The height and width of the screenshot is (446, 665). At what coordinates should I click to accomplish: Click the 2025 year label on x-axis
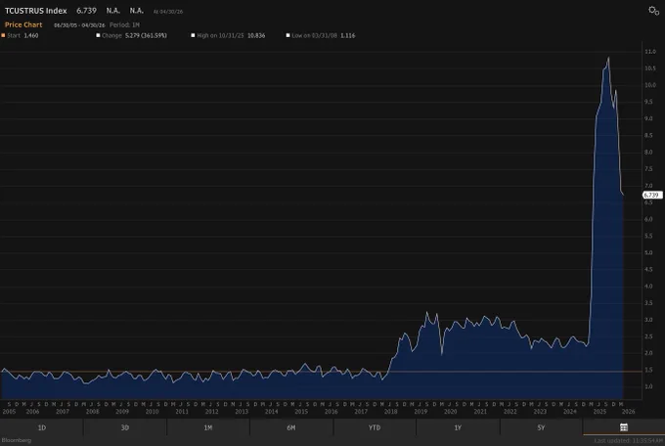(599, 412)
